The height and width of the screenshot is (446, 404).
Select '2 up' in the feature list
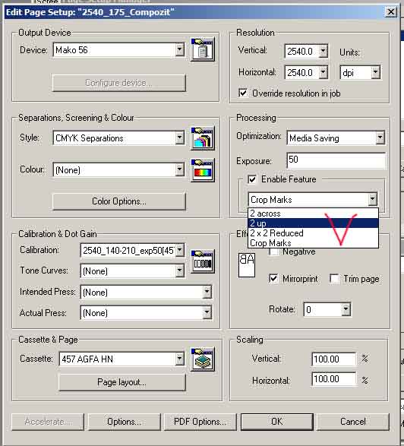pyautogui.click(x=313, y=223)
